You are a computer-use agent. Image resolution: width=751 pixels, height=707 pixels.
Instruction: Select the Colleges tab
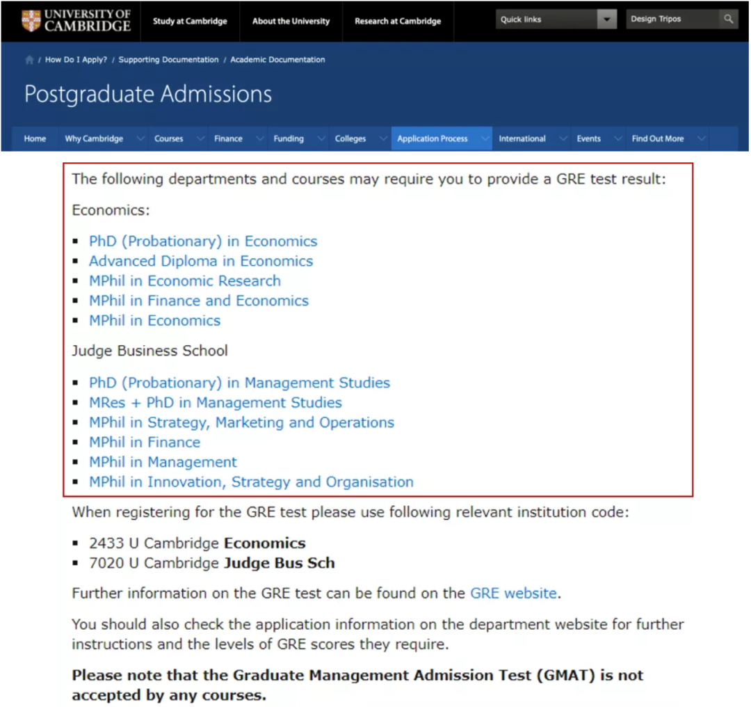point(350,138)
